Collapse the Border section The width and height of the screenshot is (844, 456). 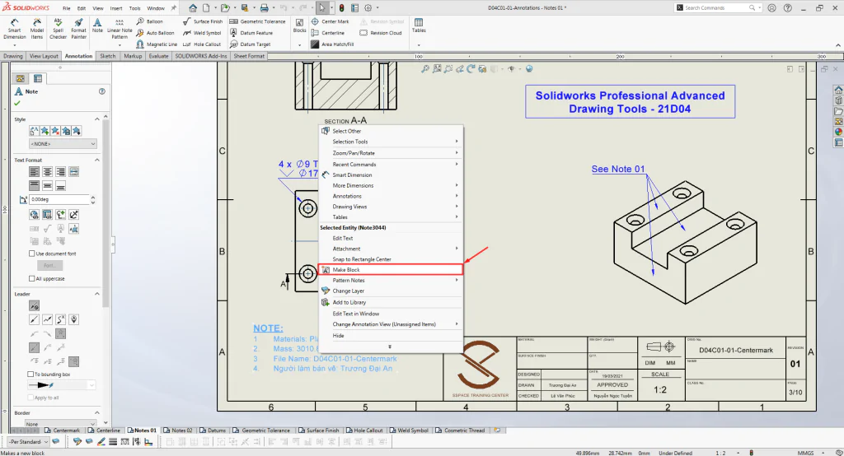point(97,412)
